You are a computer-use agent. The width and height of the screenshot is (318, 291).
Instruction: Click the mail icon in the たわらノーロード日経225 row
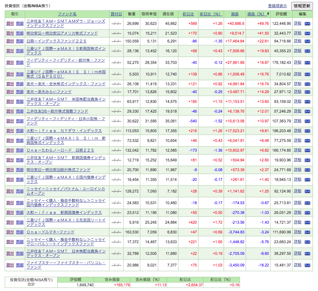[307, 150]
